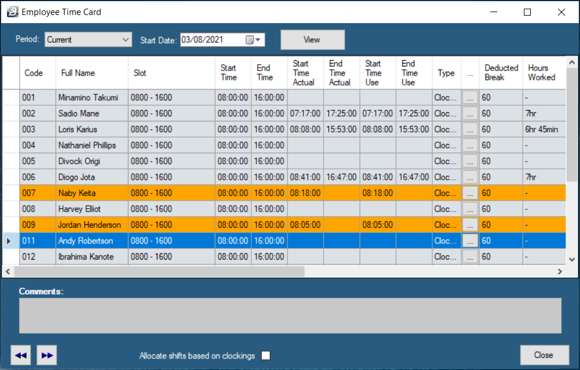Click the 07:17:00 Start Time Actual cell
Image resolution: width=580 pixels, height=370 pixels.
[306, 114]
